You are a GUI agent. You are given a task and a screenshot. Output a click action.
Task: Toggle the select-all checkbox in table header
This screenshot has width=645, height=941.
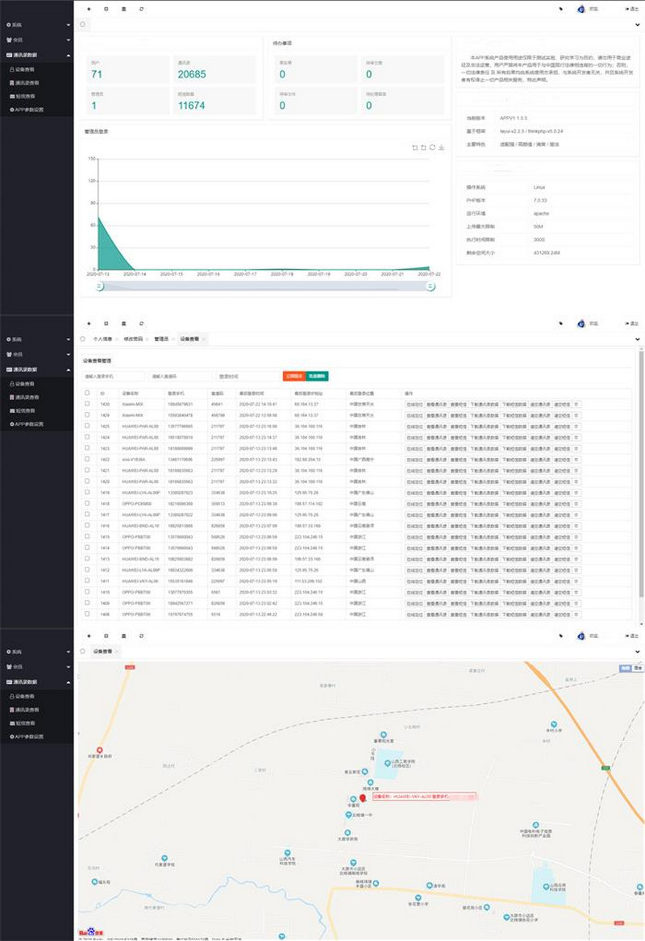(87, 393)
